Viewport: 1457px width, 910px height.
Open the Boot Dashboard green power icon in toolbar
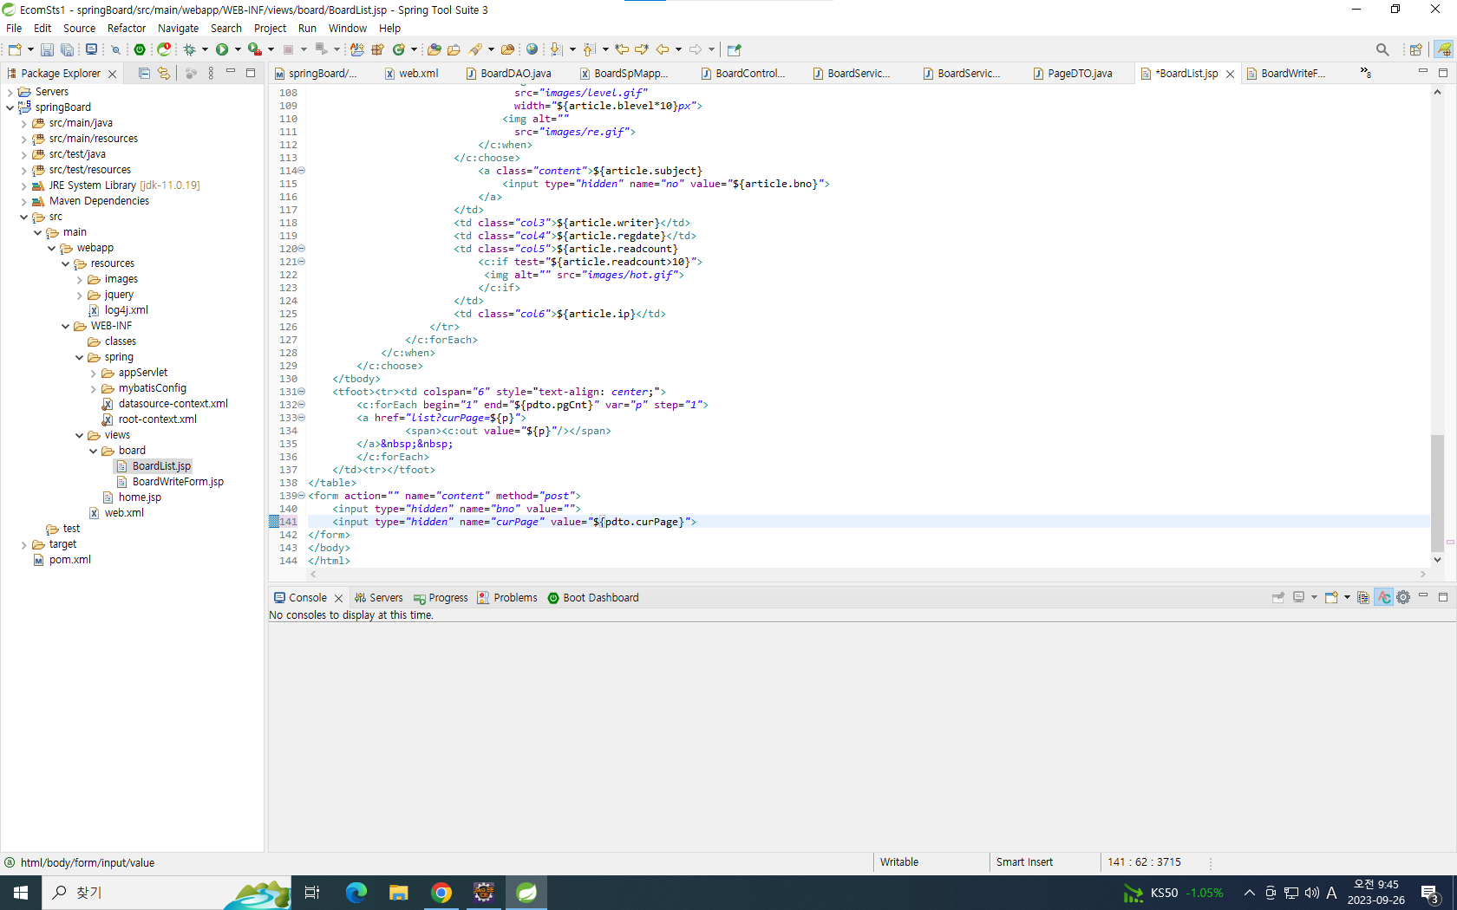tap(140, 49)
